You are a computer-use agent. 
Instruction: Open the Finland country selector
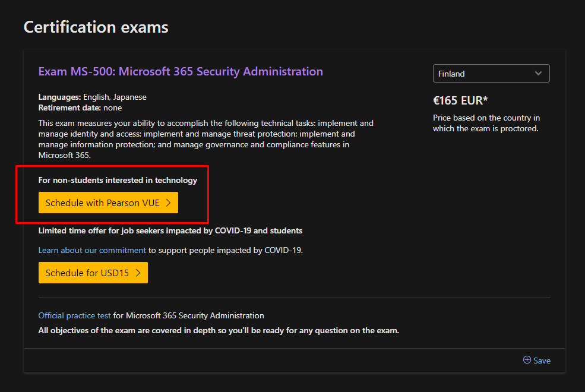491,74
